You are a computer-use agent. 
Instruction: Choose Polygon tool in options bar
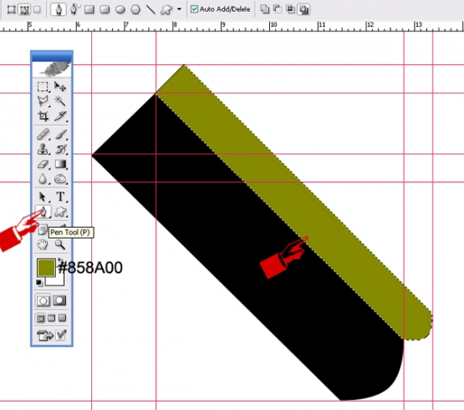tap(136, 10)
